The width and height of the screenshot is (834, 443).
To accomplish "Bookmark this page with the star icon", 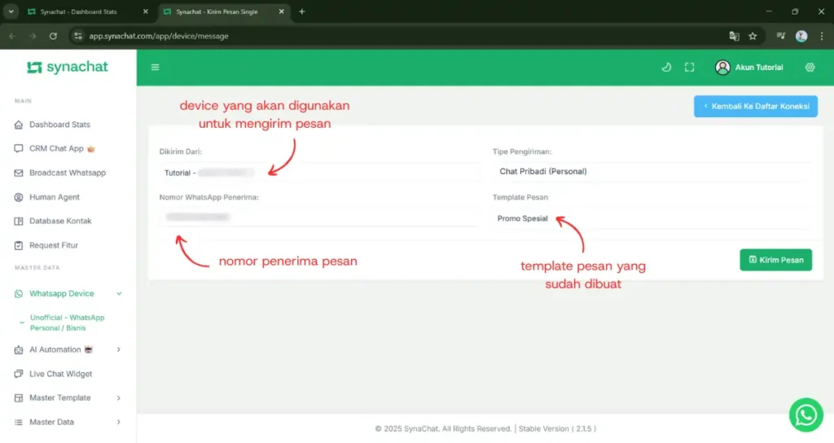I will click(x=753, y=36).
